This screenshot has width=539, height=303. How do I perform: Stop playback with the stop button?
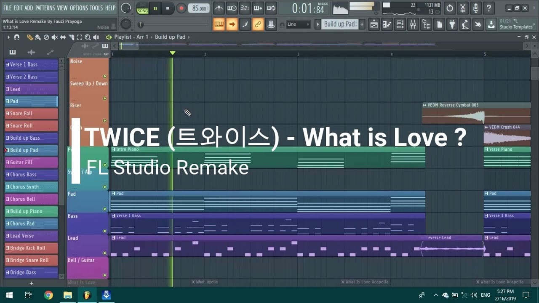click(168, 8)
